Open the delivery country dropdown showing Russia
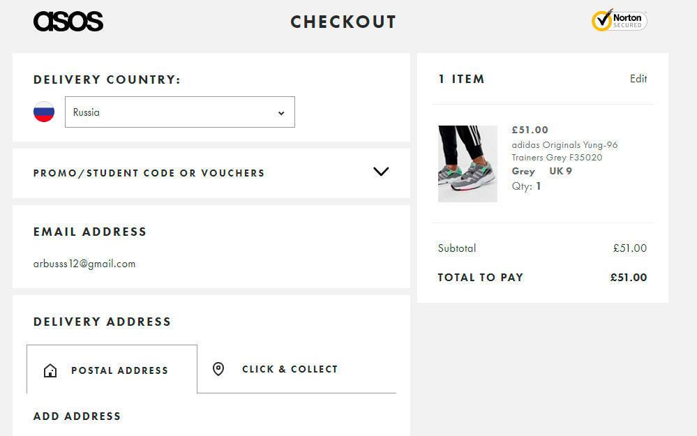The image size is (697, 436). pyautogui.click(x=179, y=112)
